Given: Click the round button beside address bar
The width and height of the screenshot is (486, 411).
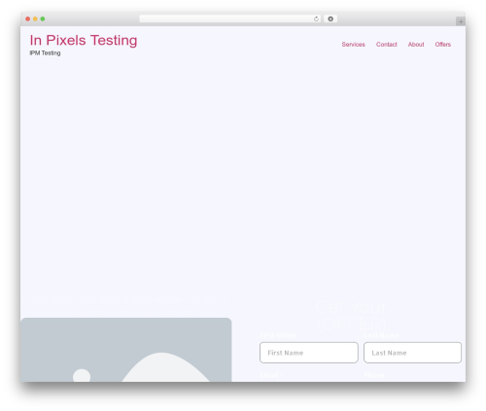Looking at the screenshot, I should [x=330, y=19].
